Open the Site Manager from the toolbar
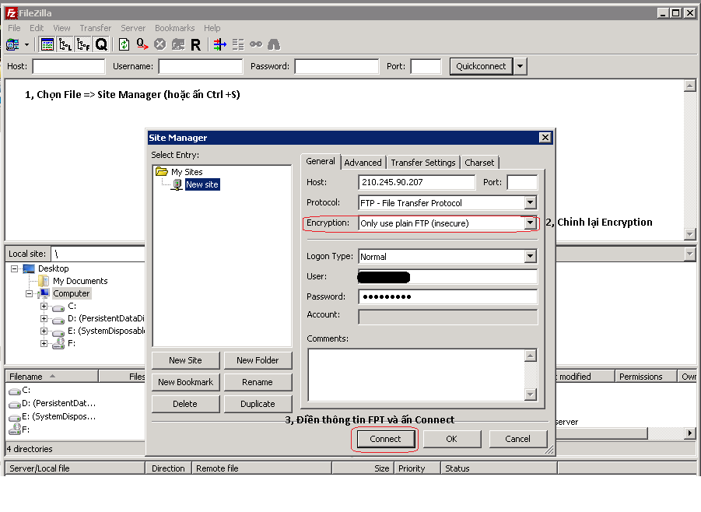 [12, 44]
